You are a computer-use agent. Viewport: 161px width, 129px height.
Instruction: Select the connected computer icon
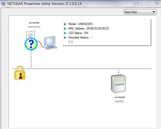pos(51,43)
